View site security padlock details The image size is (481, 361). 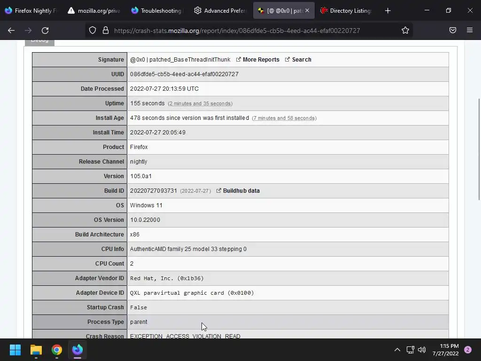(x=106, y=31)
